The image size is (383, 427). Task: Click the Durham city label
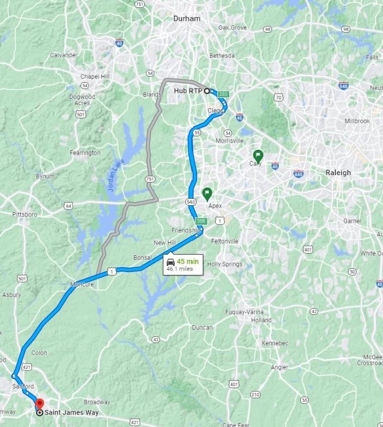[x=187, y=19]
